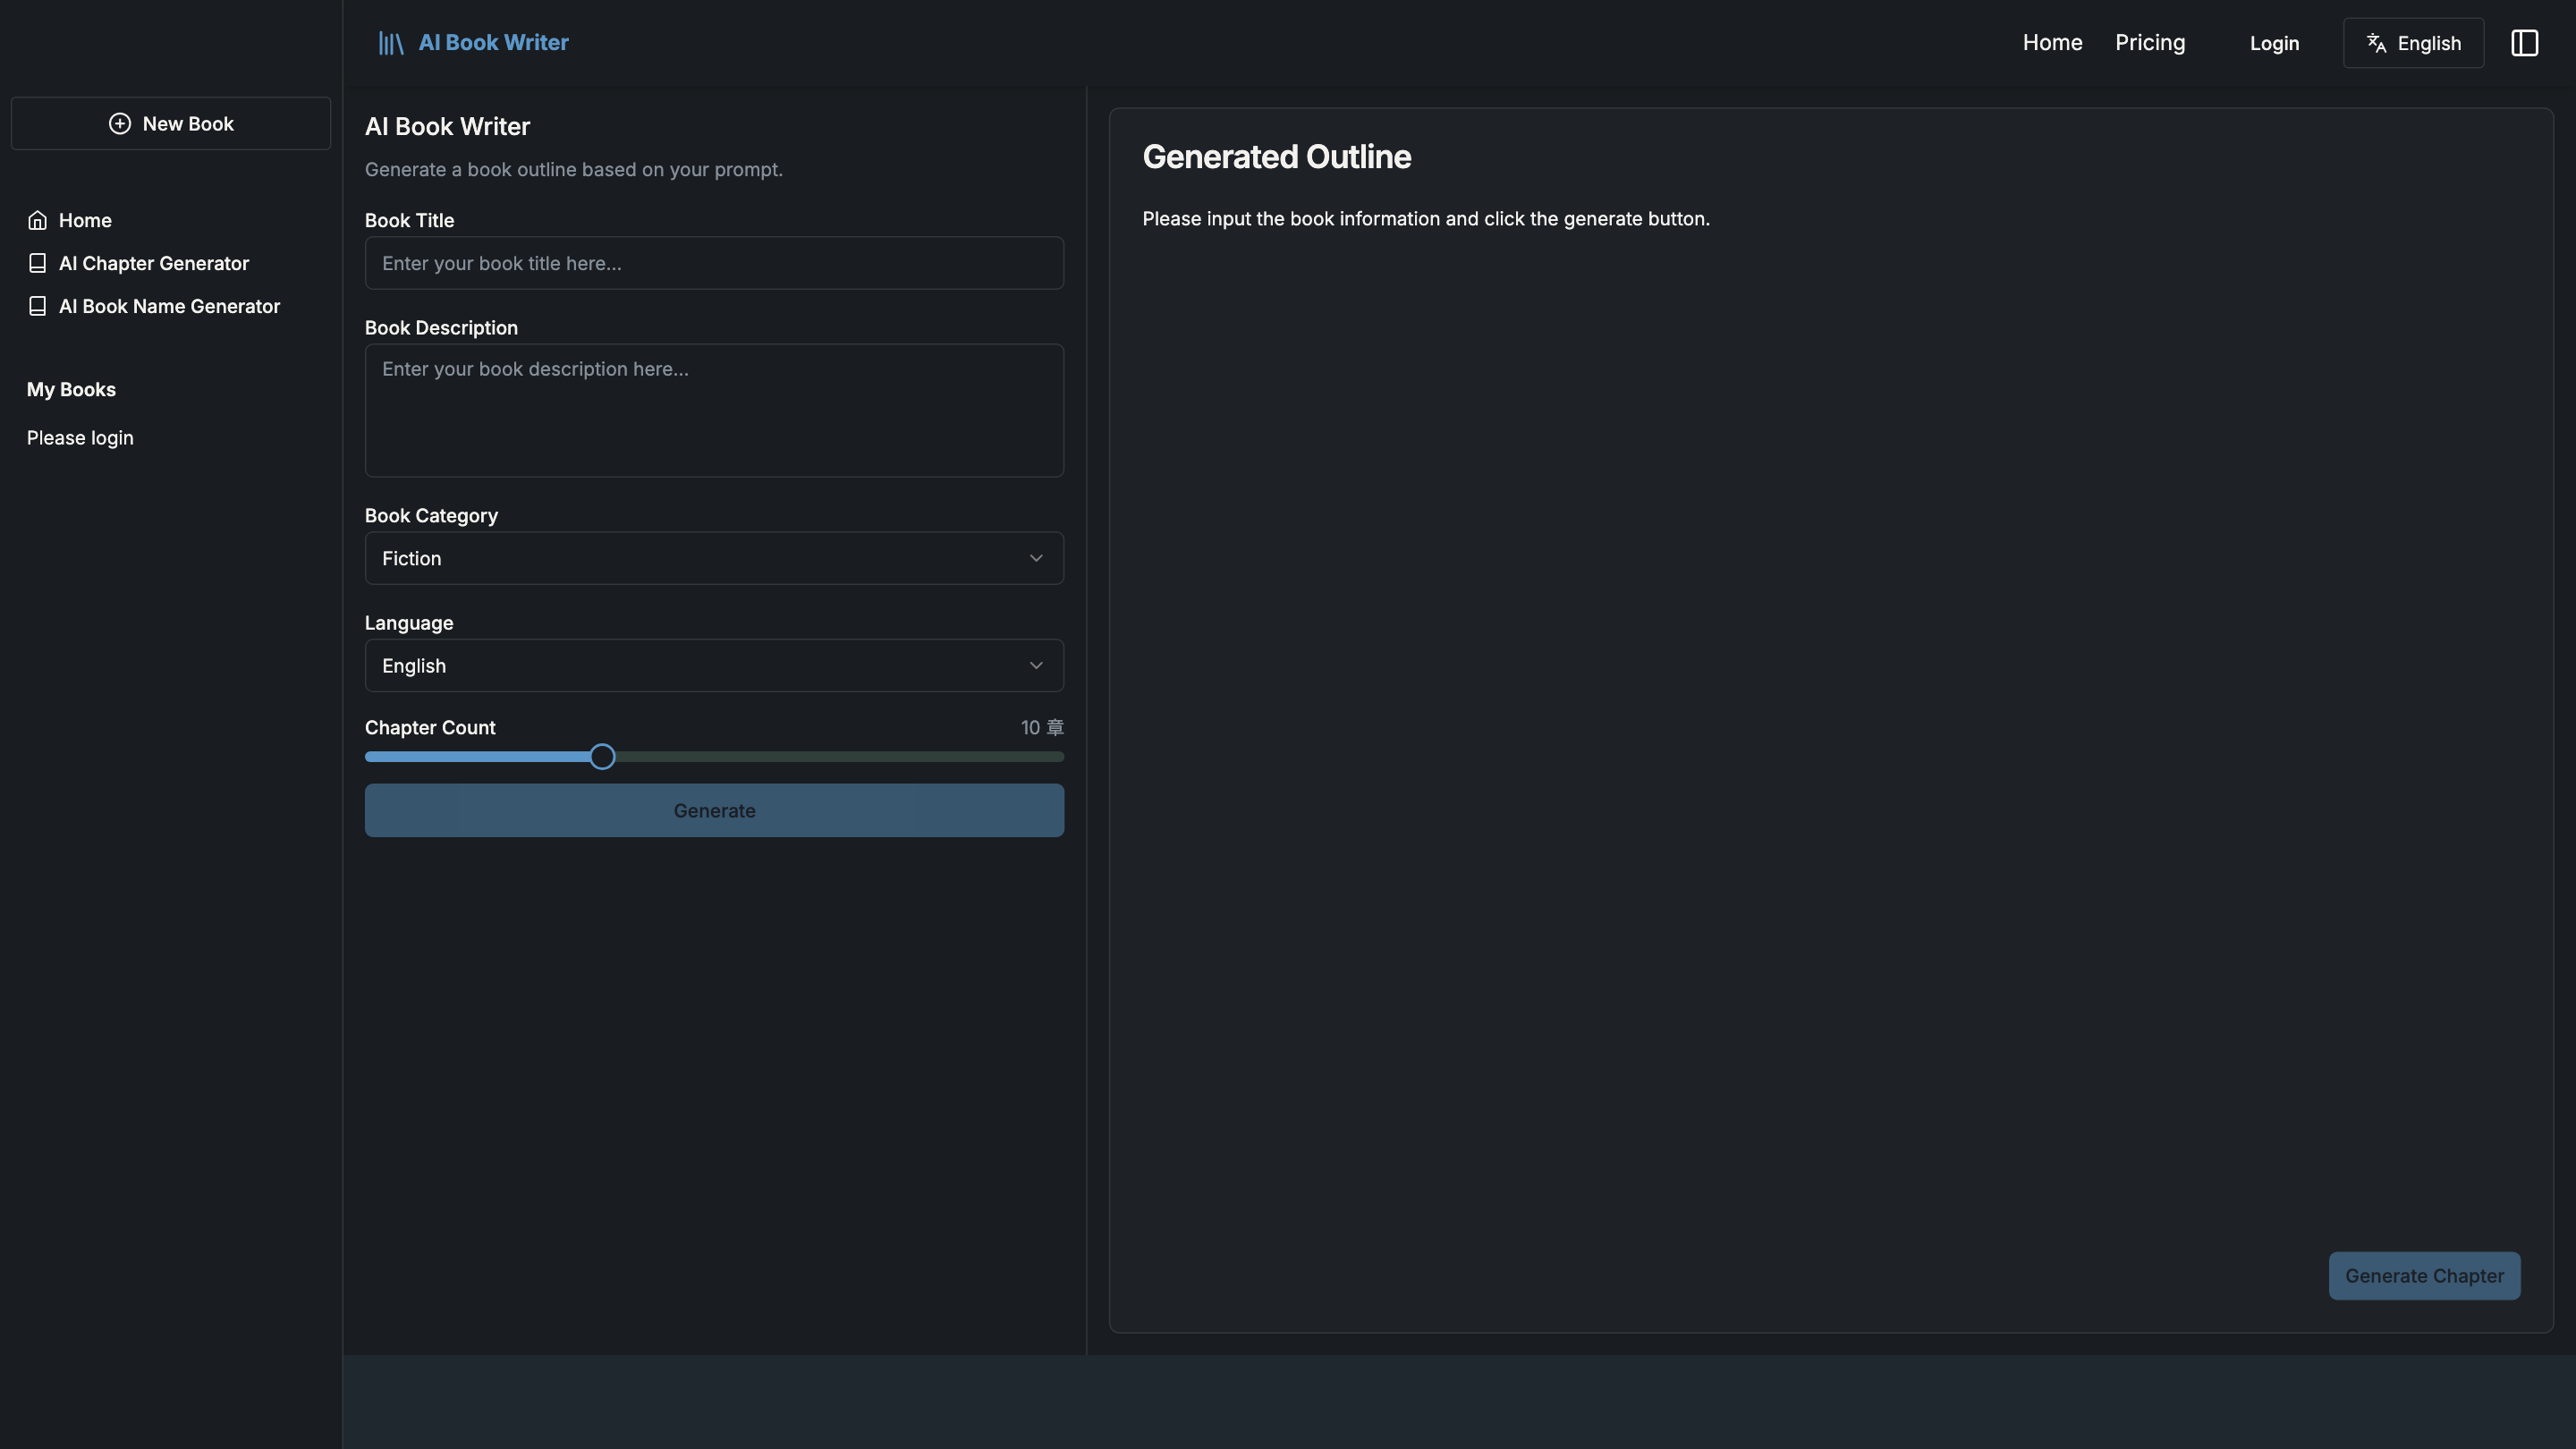The height and width of the screenshot is (1449, 2576).
Task: Click the Generate Chapter button
Action: coord(2424,1275)
